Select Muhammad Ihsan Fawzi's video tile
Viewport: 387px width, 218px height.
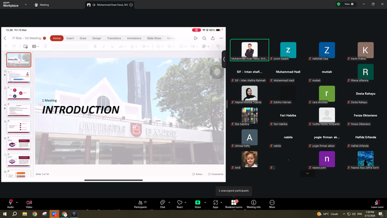coord(250,50)
